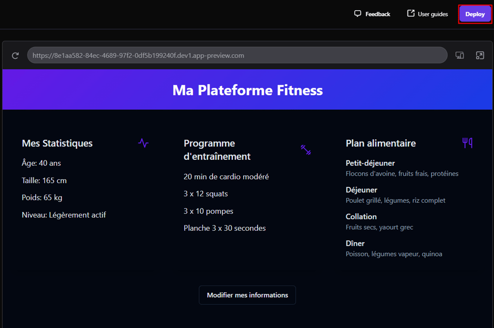Image resolution: width=494 pixels, height=328 pixels.
Task: Click the fork and knife icon
Action: (x=467, y=143)
